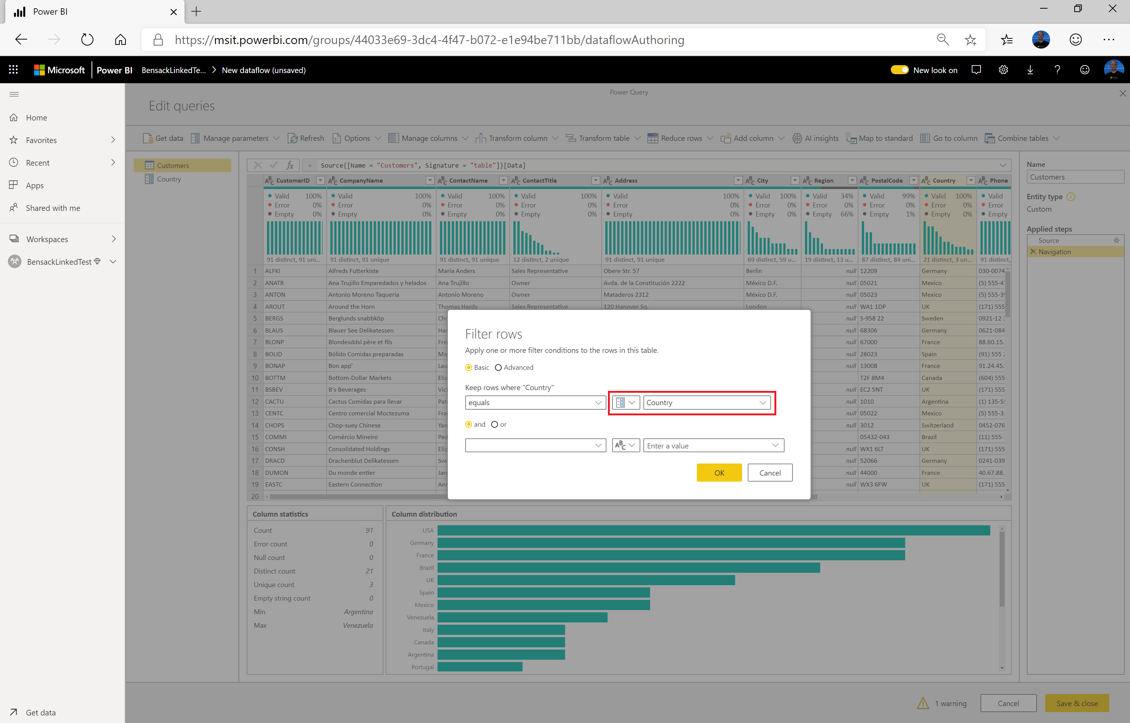The height and width of the screenshot is (723, 1130).
Task: Click the Refresh toolbar button
Action: [305, 138]
